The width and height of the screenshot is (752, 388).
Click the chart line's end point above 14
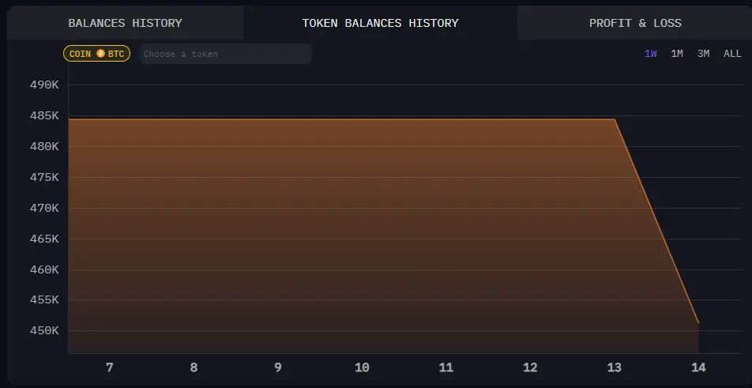(698, 322)
